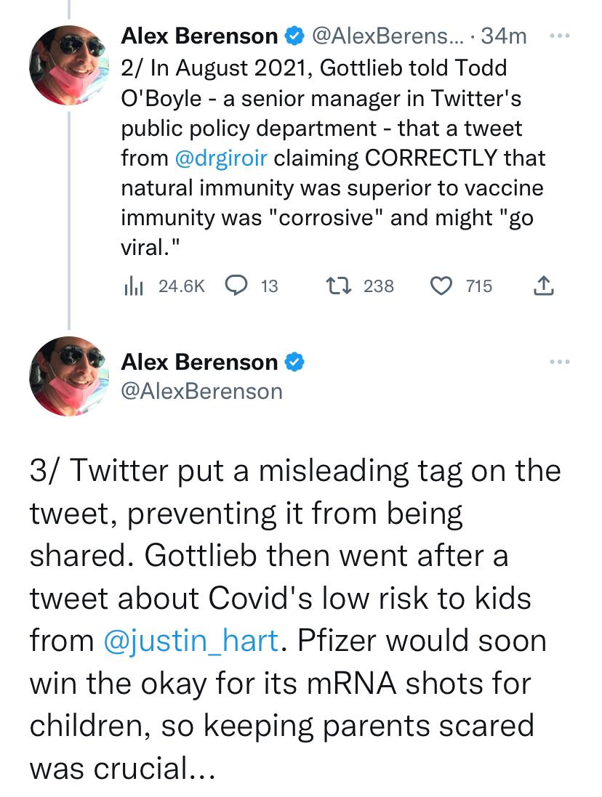The image size is (602, 797).
Task: Click the reply speech bubble icon
Action: tap(236, 286)
